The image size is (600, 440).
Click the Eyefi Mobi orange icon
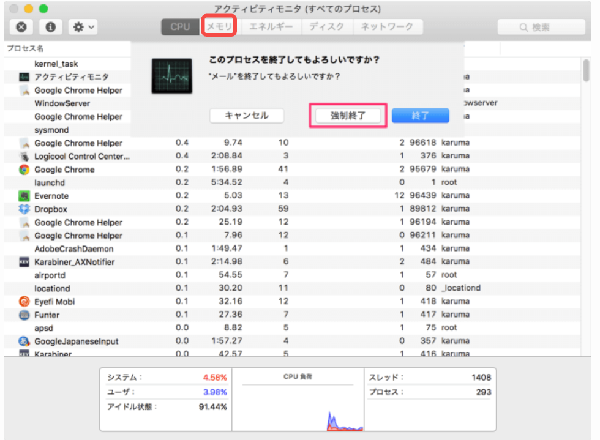(24, 302)
